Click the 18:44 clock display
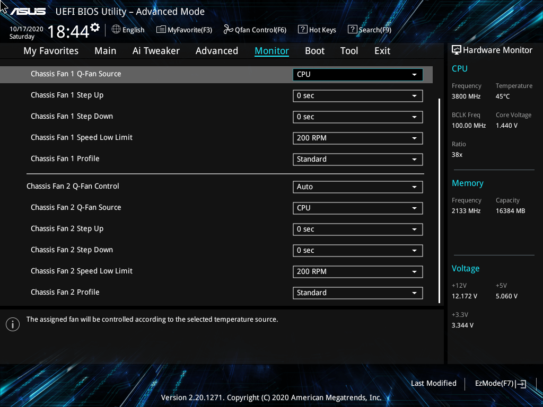 pos(68,31)
